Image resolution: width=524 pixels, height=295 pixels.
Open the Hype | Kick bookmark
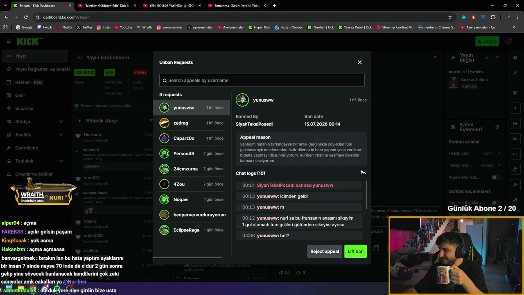pyautogui.click(x=259, y=27)
